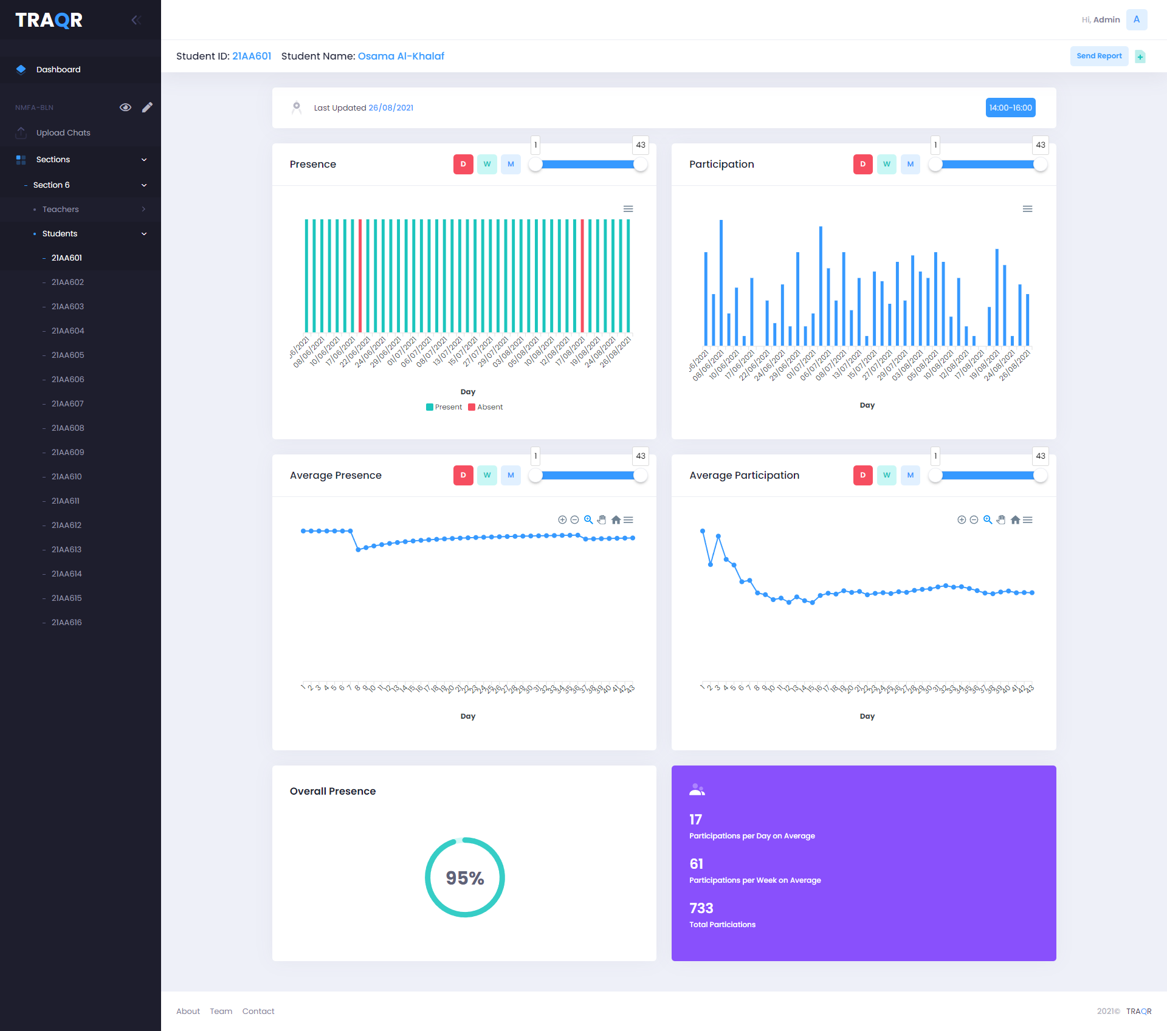Viewport: 1167px width, 1031px height.
Task: Open the Contact footer link
Action: click(258, 1011)
